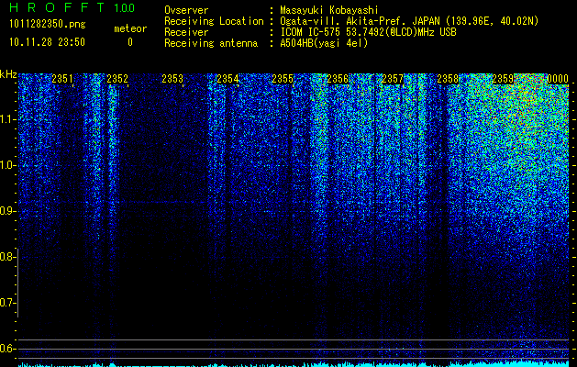Click the 2355 time marker
The height and width of the screenshot is (367, 577).
(x=283, y=79)
